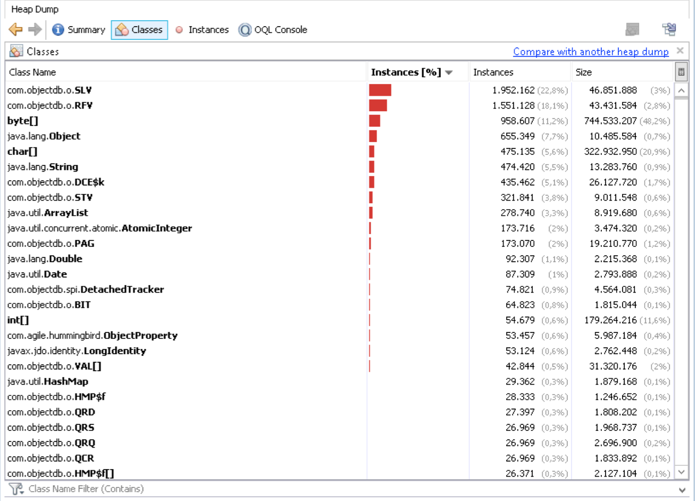The width and height of the screenshot is (695, 501).
Task: Sort by Instances [%] column header
Action: [x=418, y=72]
